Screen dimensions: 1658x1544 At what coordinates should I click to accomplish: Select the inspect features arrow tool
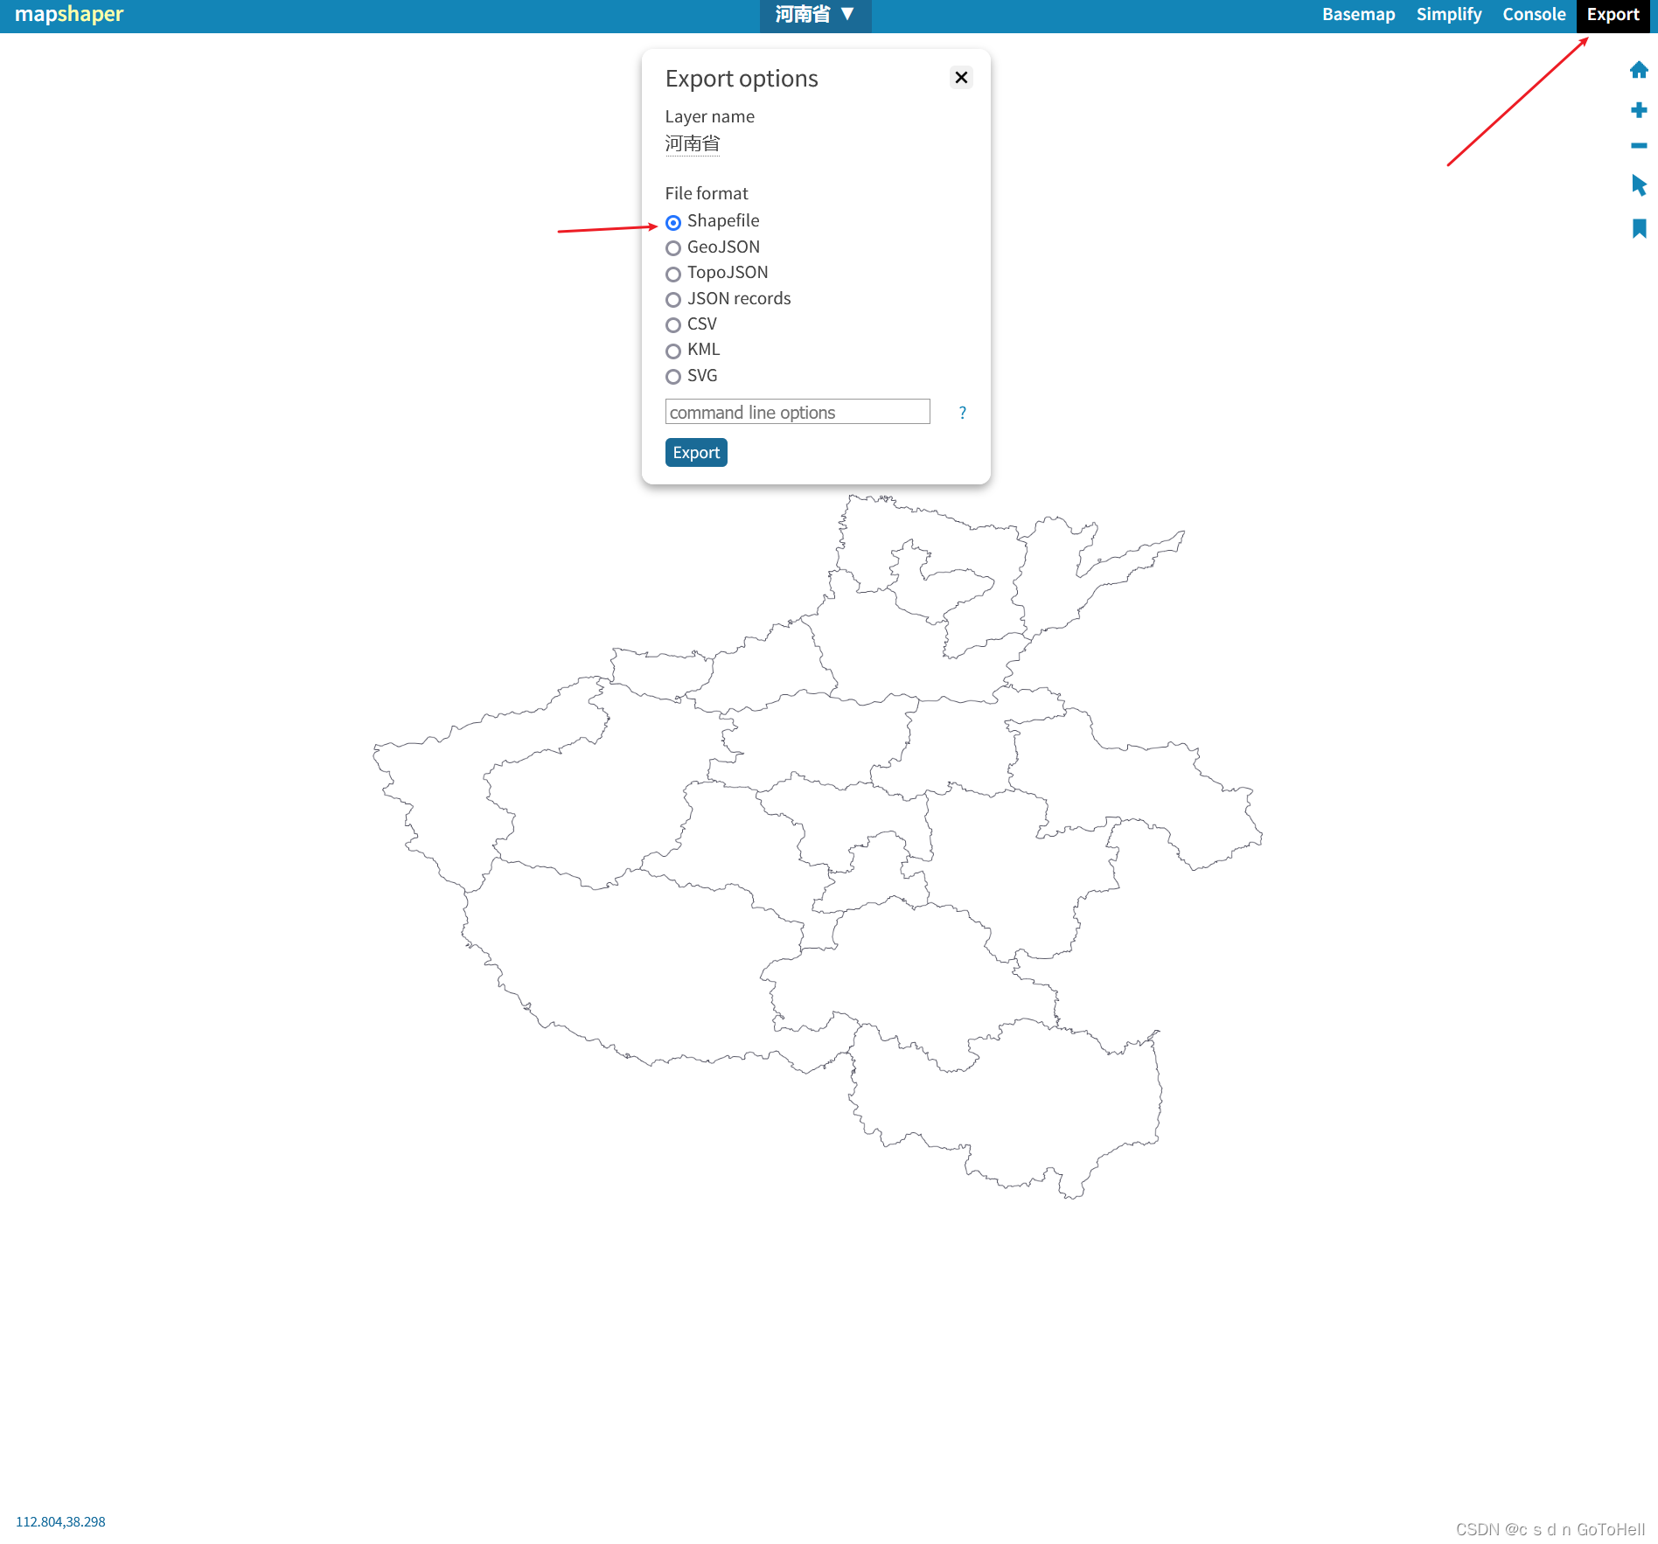click(1638, 185)
